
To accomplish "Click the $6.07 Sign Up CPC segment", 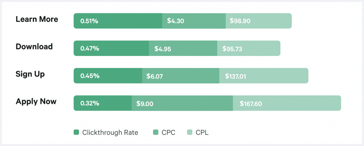I will click(x=181, y=76).
